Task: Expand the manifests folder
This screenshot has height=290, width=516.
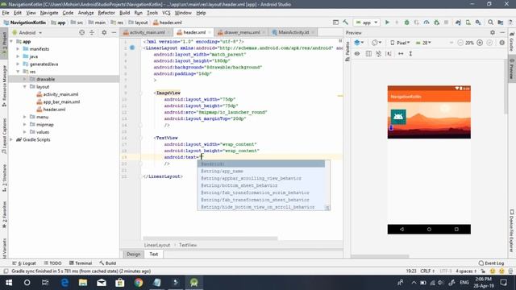Action: tap(18, 49)
